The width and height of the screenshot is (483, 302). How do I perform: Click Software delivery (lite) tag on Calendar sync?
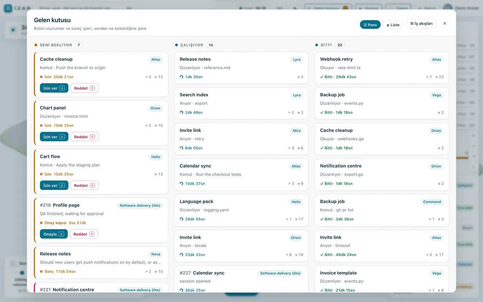[280, 273]
